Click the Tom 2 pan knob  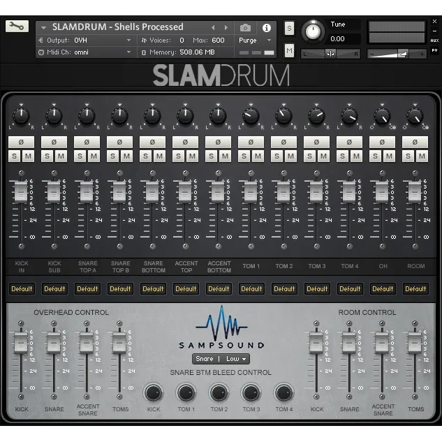tap(283, 116)
